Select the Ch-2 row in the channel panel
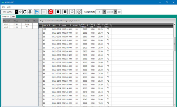The width and height of the screenshot is (177, 107). 21,27
